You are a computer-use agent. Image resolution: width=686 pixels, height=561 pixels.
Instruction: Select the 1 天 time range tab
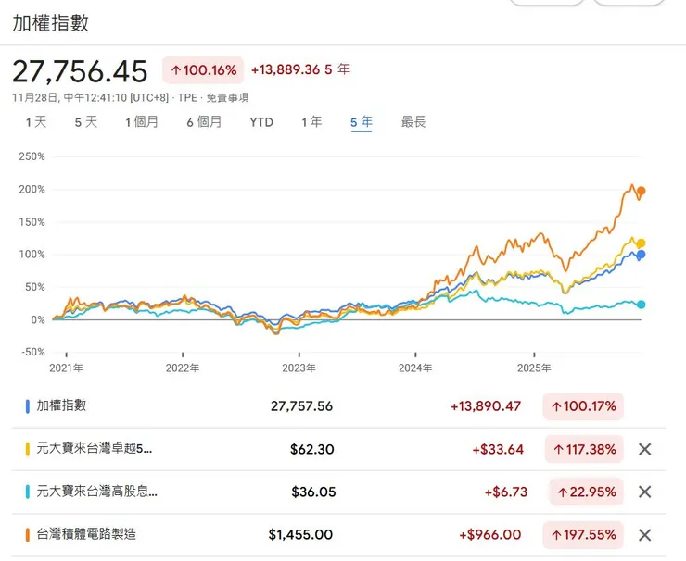click(36, 122)
